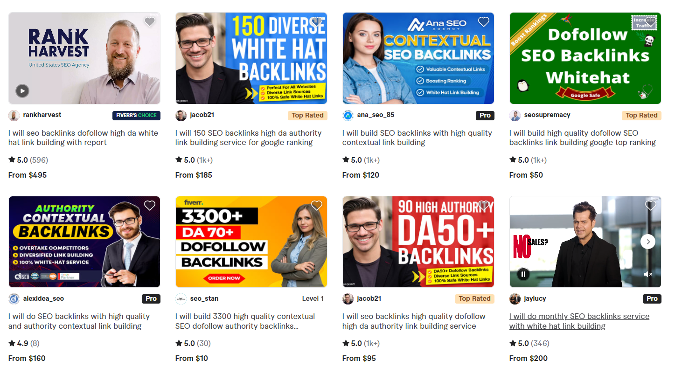
Task: Open the Dofollow SEO Backlinks Whitehat thumbnail
Action: (585, 58)
